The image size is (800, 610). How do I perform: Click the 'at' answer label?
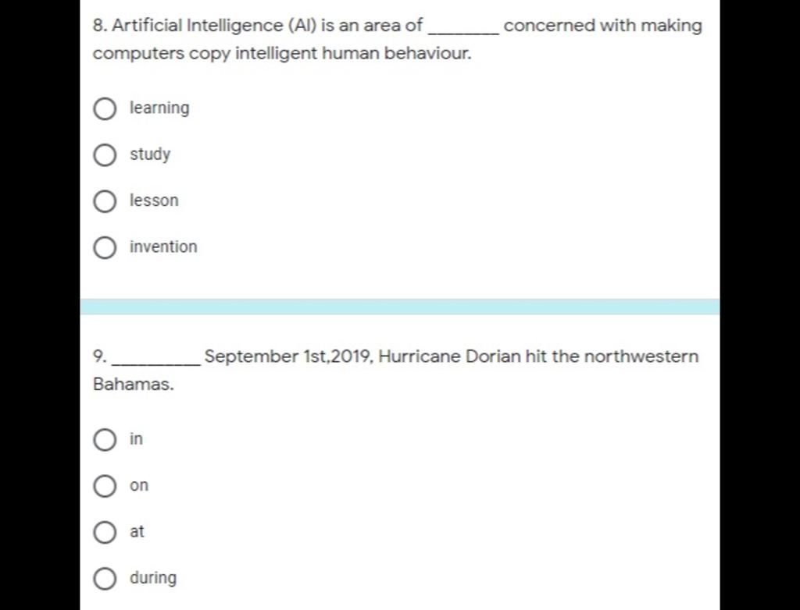tap(137, 531)
